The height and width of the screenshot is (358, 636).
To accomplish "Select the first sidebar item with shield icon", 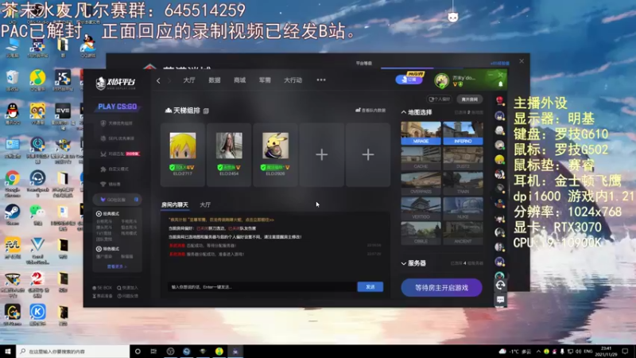I will [x=117, y=123].
